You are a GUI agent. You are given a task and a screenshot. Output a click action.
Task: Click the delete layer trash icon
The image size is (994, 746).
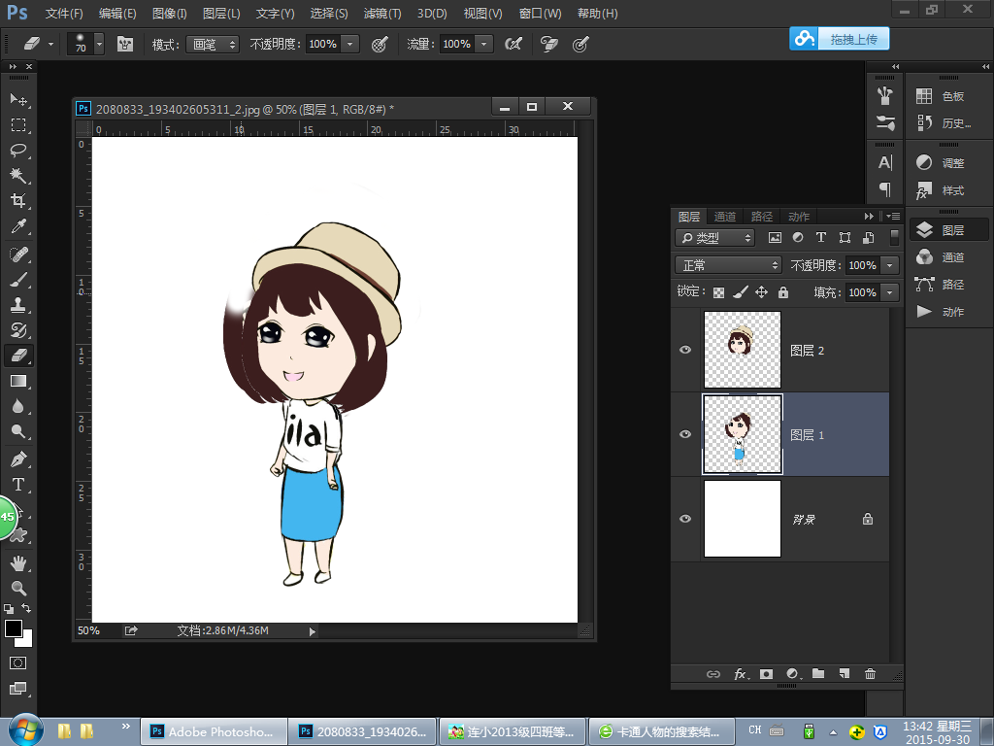click(x=871, y=674)
